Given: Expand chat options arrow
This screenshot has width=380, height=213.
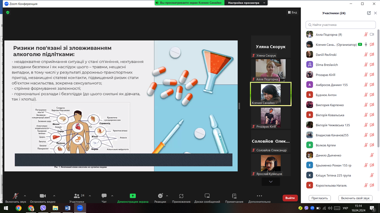Looking at the screenshot, I should pyautogui.click(x=112, y=196).
